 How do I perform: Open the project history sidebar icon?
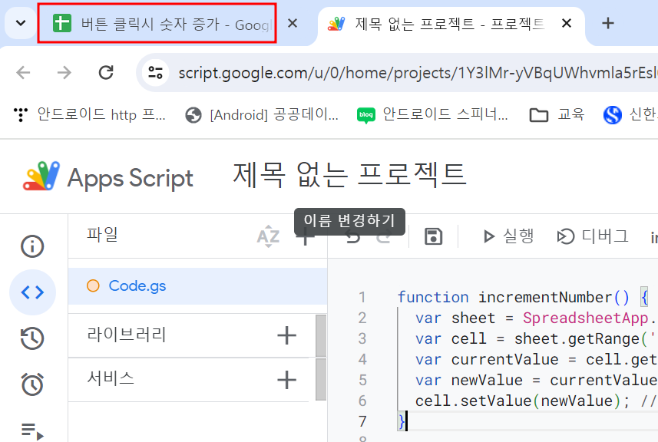click(32, 338)
